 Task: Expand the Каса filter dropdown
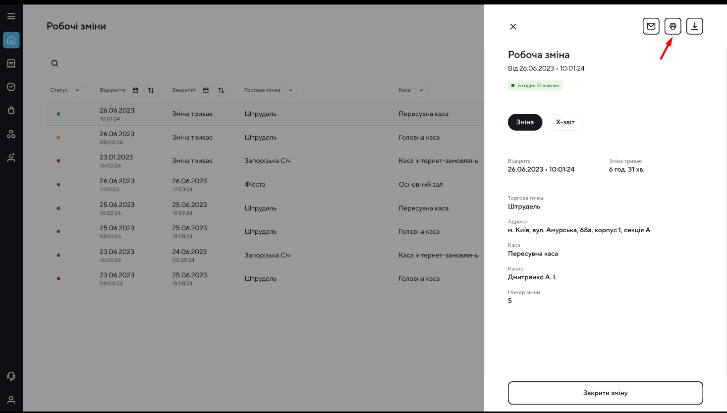(421, 90)
